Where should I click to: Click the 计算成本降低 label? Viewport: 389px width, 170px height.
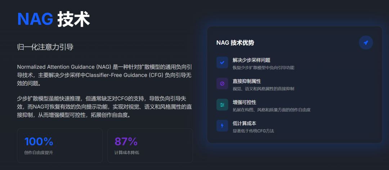pos(126,152)
